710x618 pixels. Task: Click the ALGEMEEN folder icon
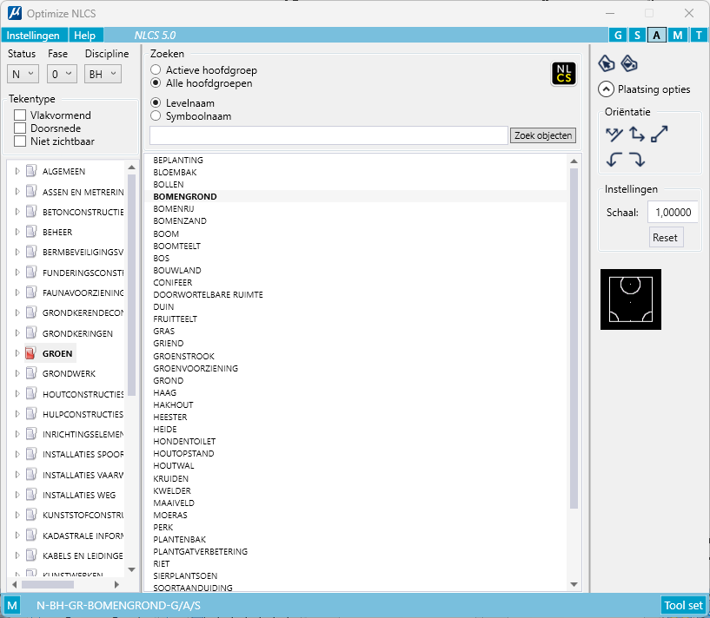(x=30, y=171)
